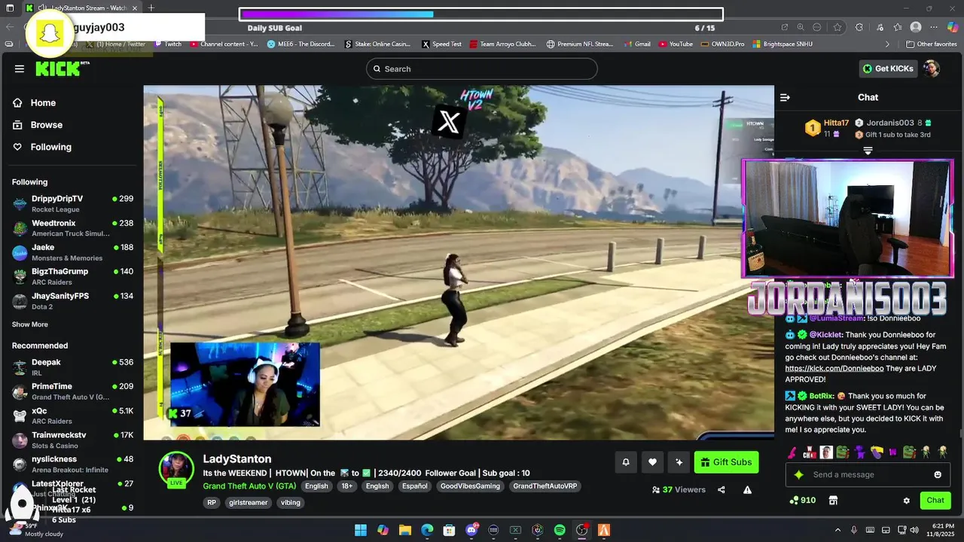Open JhaySanityFPS channel

(x=72, y=301)
